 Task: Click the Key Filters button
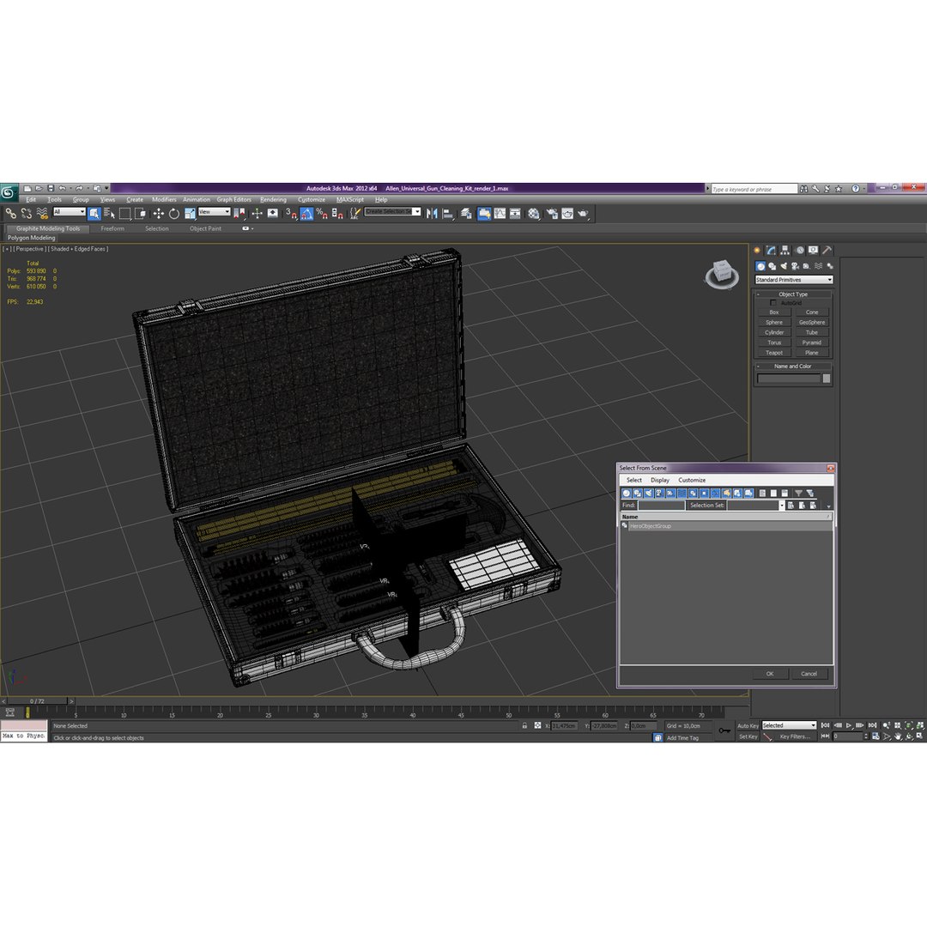[x=795, y=736]
